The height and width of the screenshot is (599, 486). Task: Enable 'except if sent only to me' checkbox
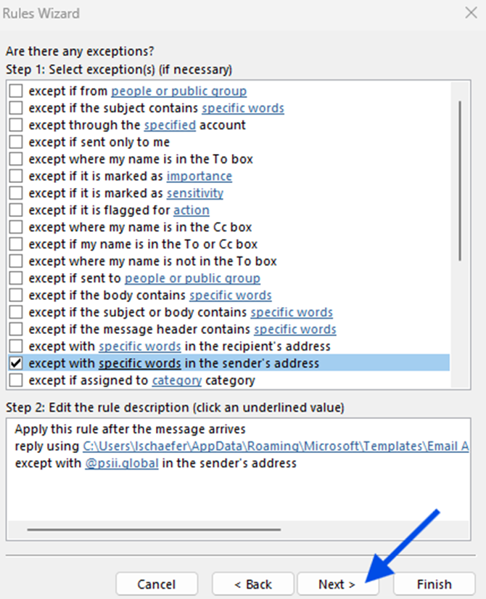click(x=16, y=142)
